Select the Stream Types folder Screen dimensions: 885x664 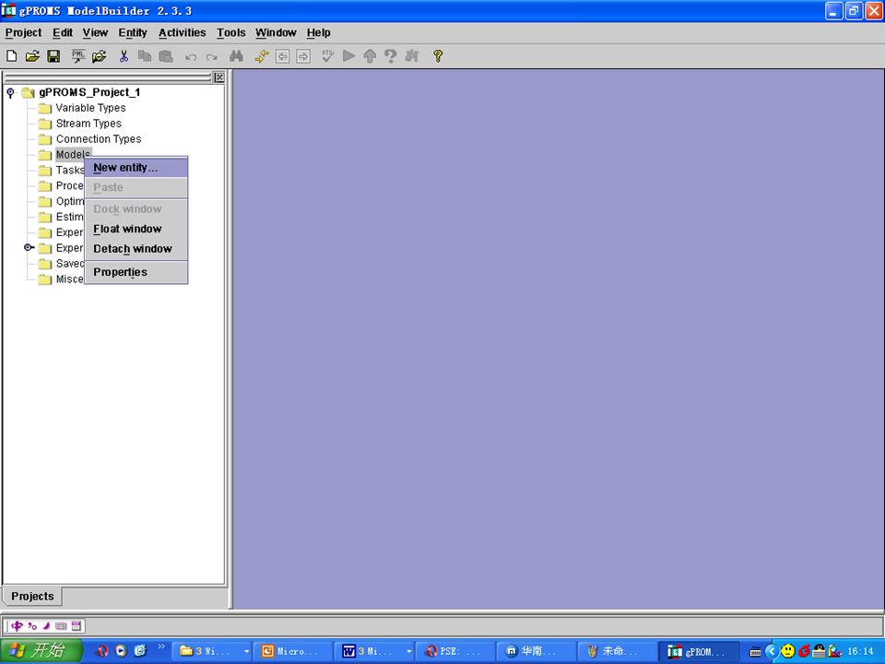click(88, 123)
